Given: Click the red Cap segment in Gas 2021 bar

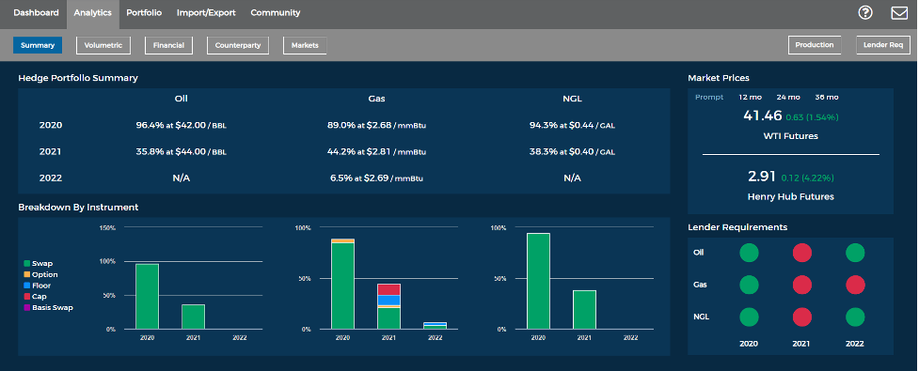Looking at the screenshot, I should (x=388, y=289).
